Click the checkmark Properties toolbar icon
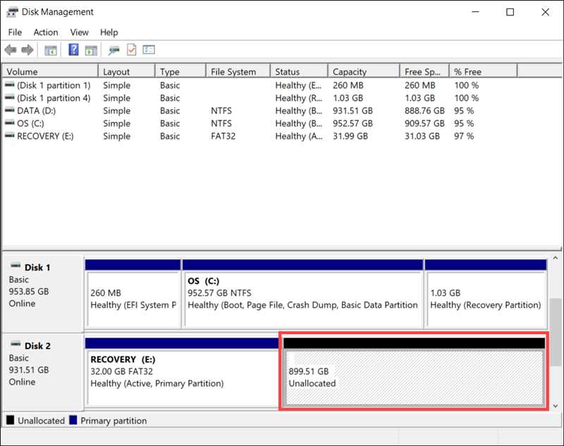This screenshot has height=446, width=564. point(132,49)
